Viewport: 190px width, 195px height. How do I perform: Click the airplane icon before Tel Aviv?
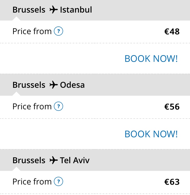(53, 160)
